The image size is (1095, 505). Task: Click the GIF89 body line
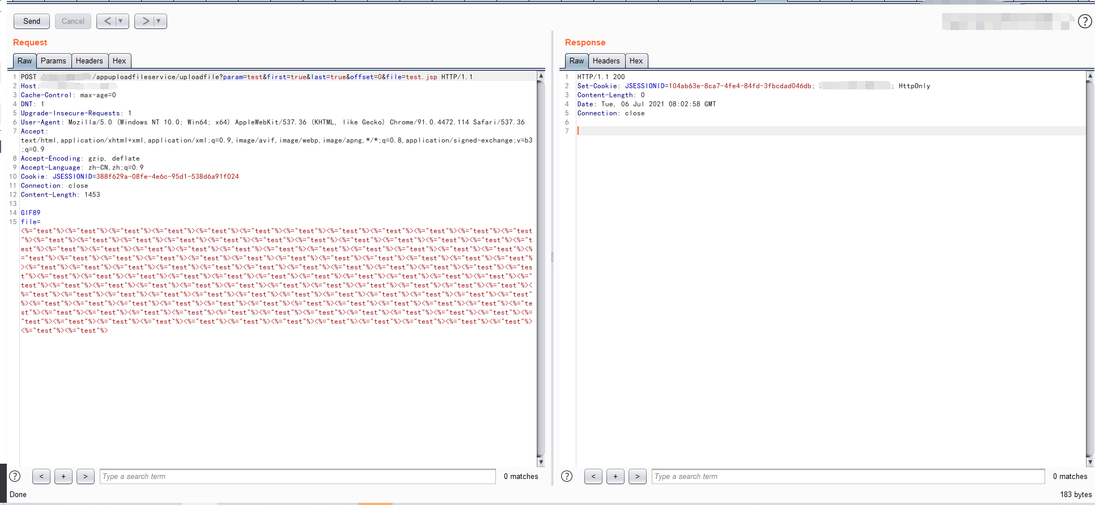31,213
